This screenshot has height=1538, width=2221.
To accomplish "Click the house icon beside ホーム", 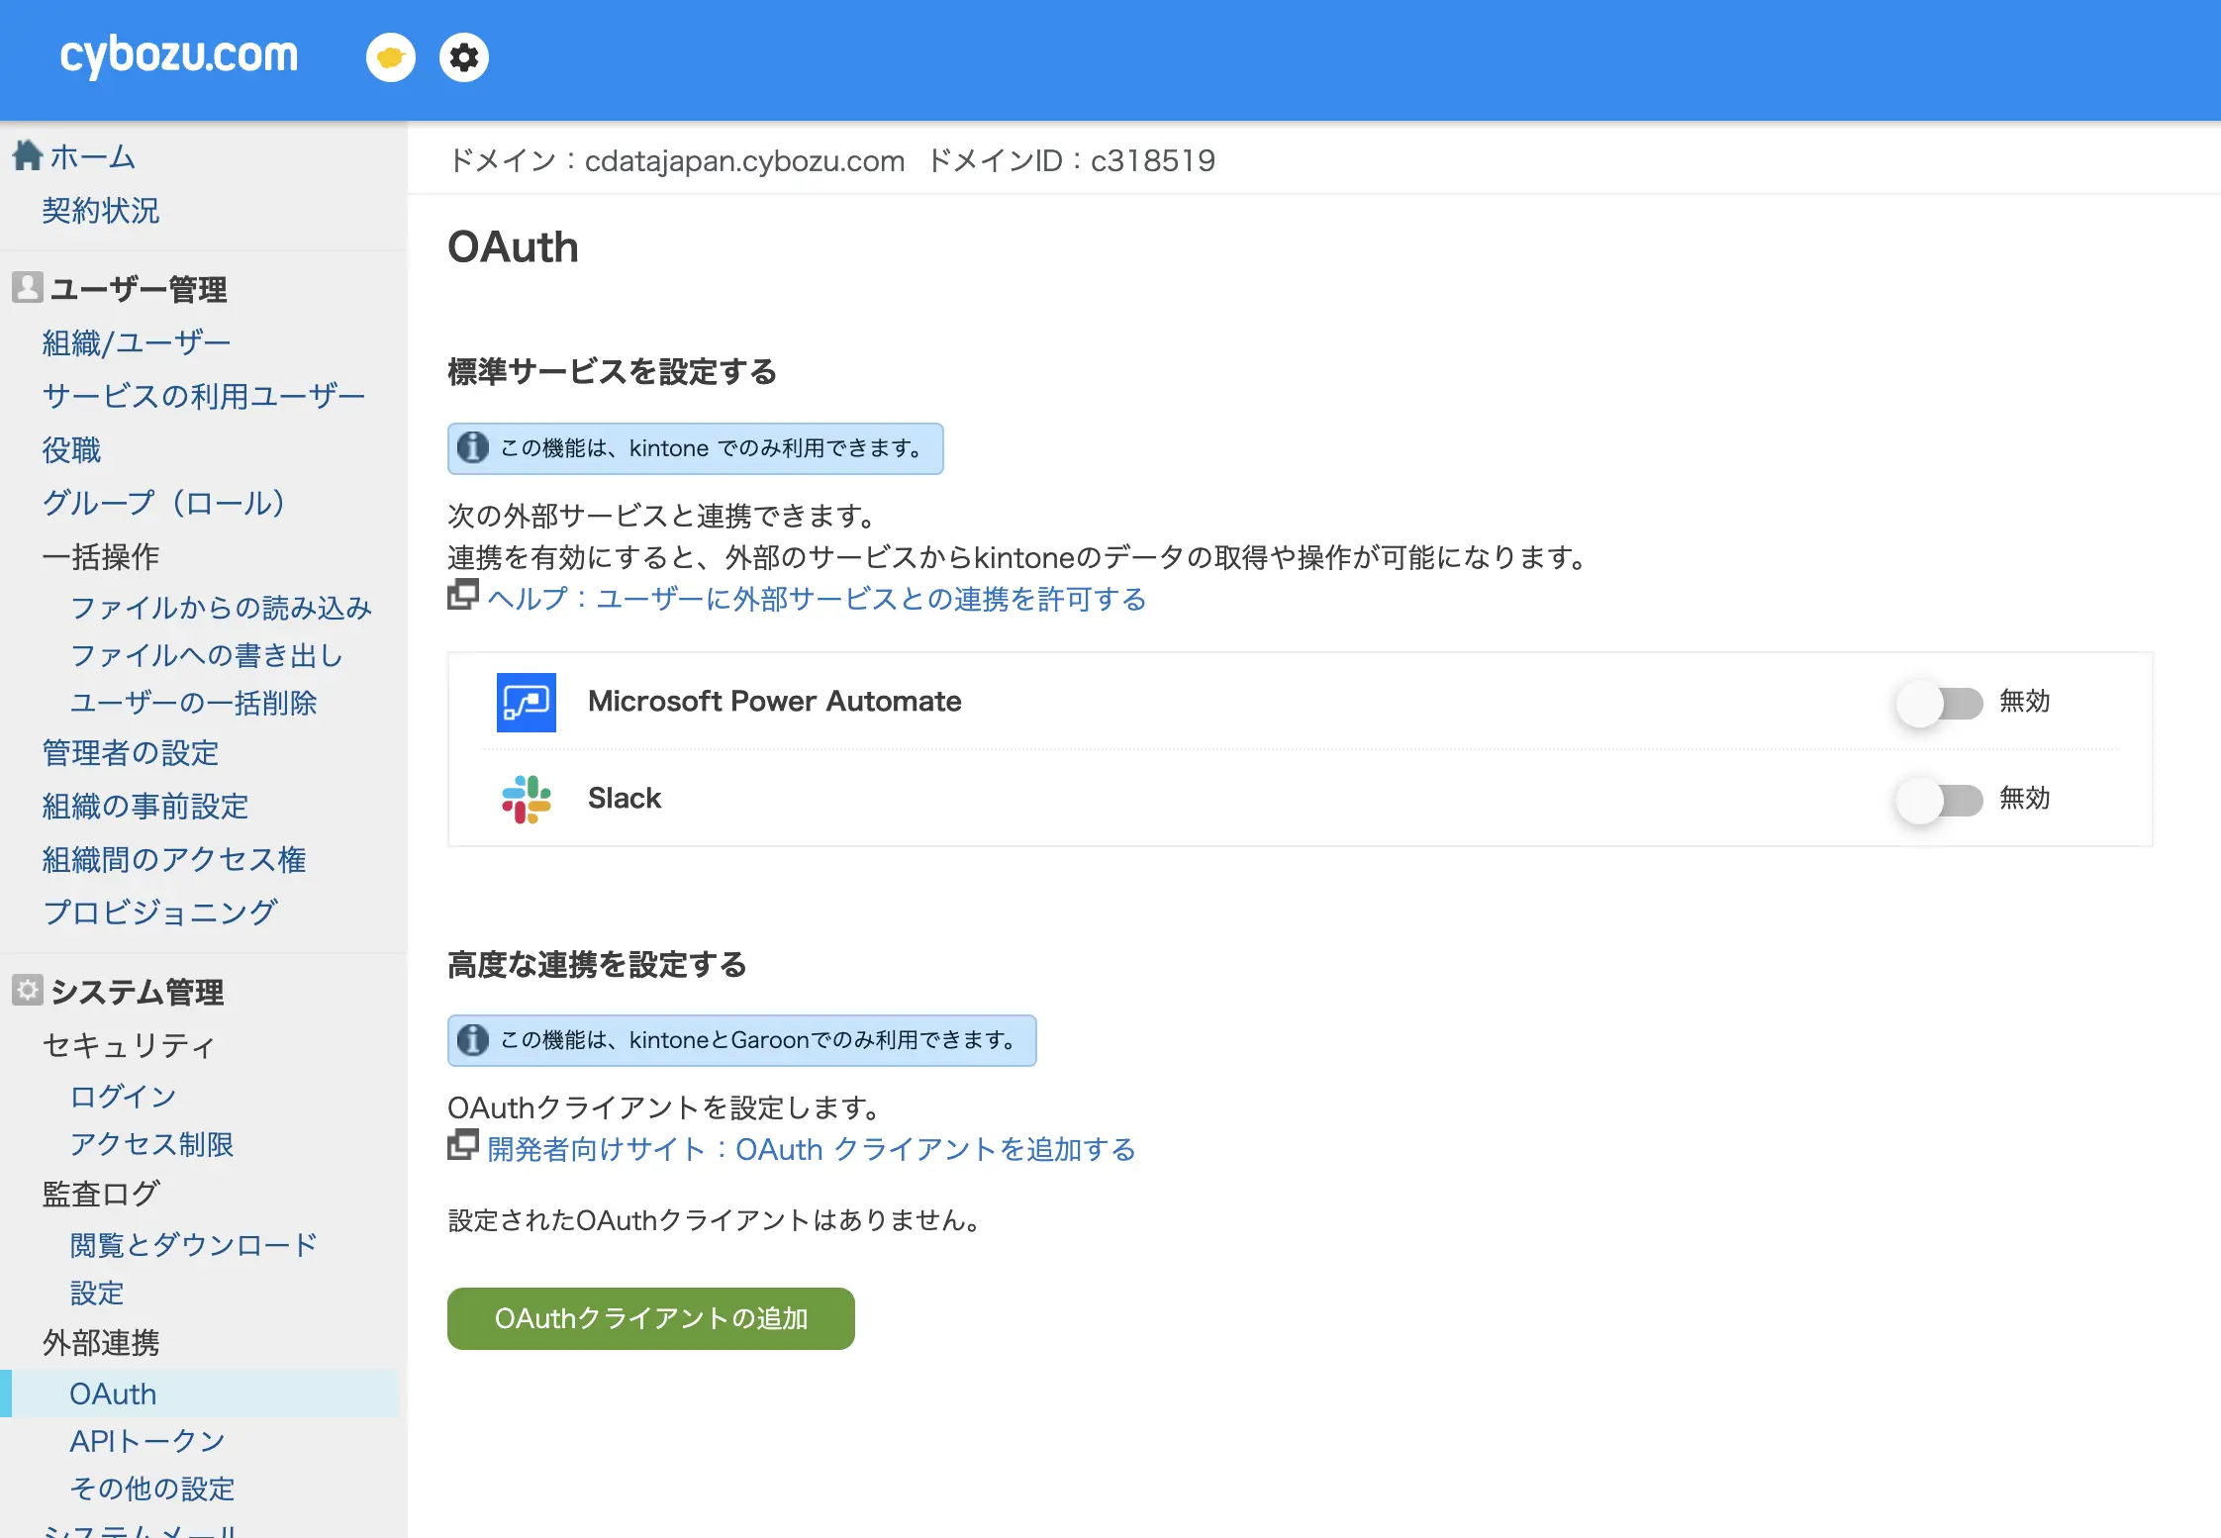I will click(x=27, y=155).
